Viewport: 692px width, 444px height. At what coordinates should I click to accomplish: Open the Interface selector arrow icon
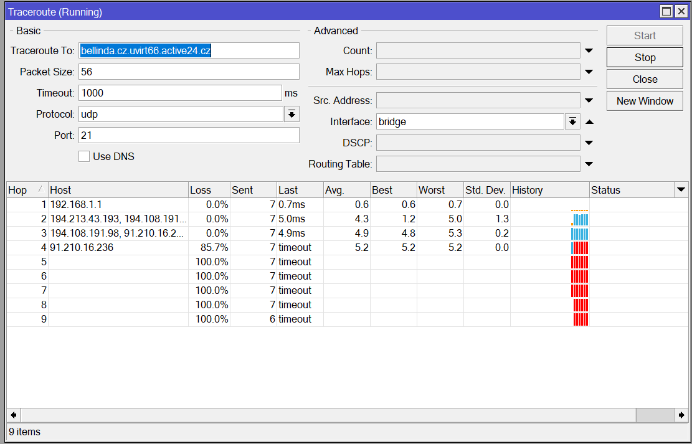[572, 121]
